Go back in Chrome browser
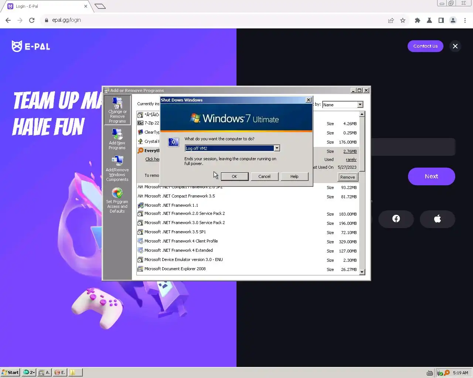Image resolution: width=473 pixels, height=378 pixels. pos(8,20)
